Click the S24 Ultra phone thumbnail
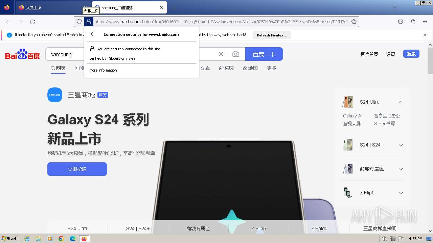Screen dimensions: 433x243 pyautogui.click(x=348, y=102)
